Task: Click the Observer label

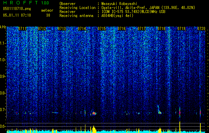Action: coord(67,4)
